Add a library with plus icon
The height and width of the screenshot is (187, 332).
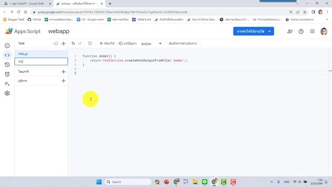pyautogui.click(x=63, y=72)
